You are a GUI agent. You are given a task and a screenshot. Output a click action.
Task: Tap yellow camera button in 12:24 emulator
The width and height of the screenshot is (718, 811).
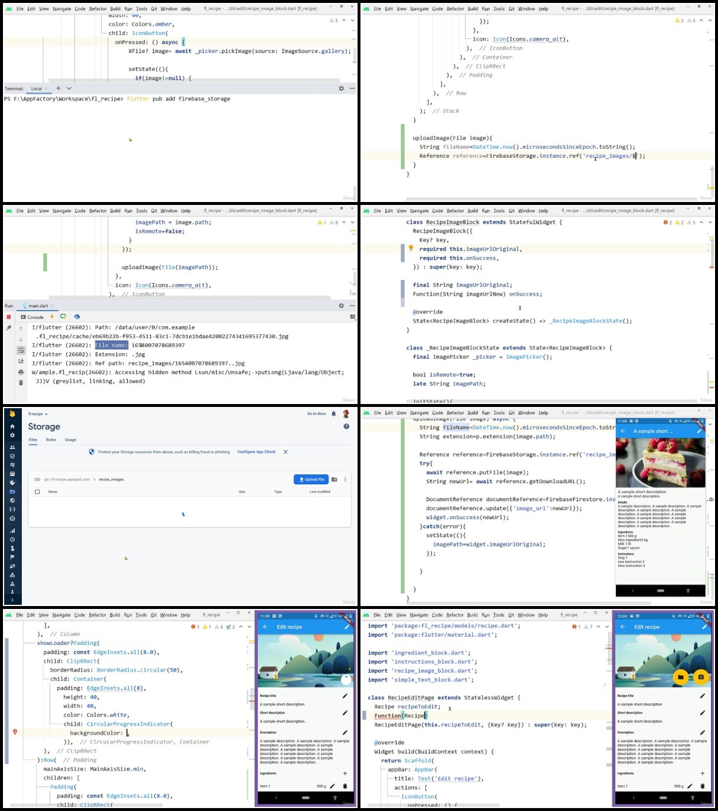[x=701, y=677]
